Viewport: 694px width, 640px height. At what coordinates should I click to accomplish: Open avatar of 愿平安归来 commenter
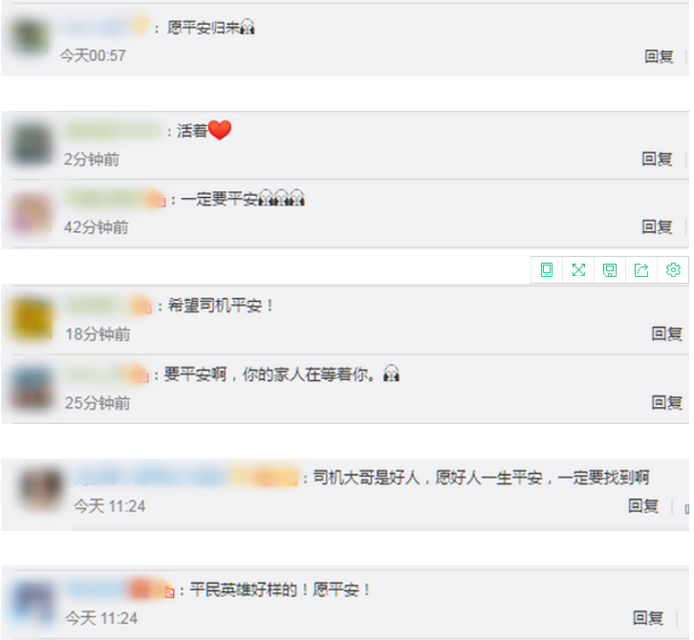pyautogui.click(x=30, y=36)
